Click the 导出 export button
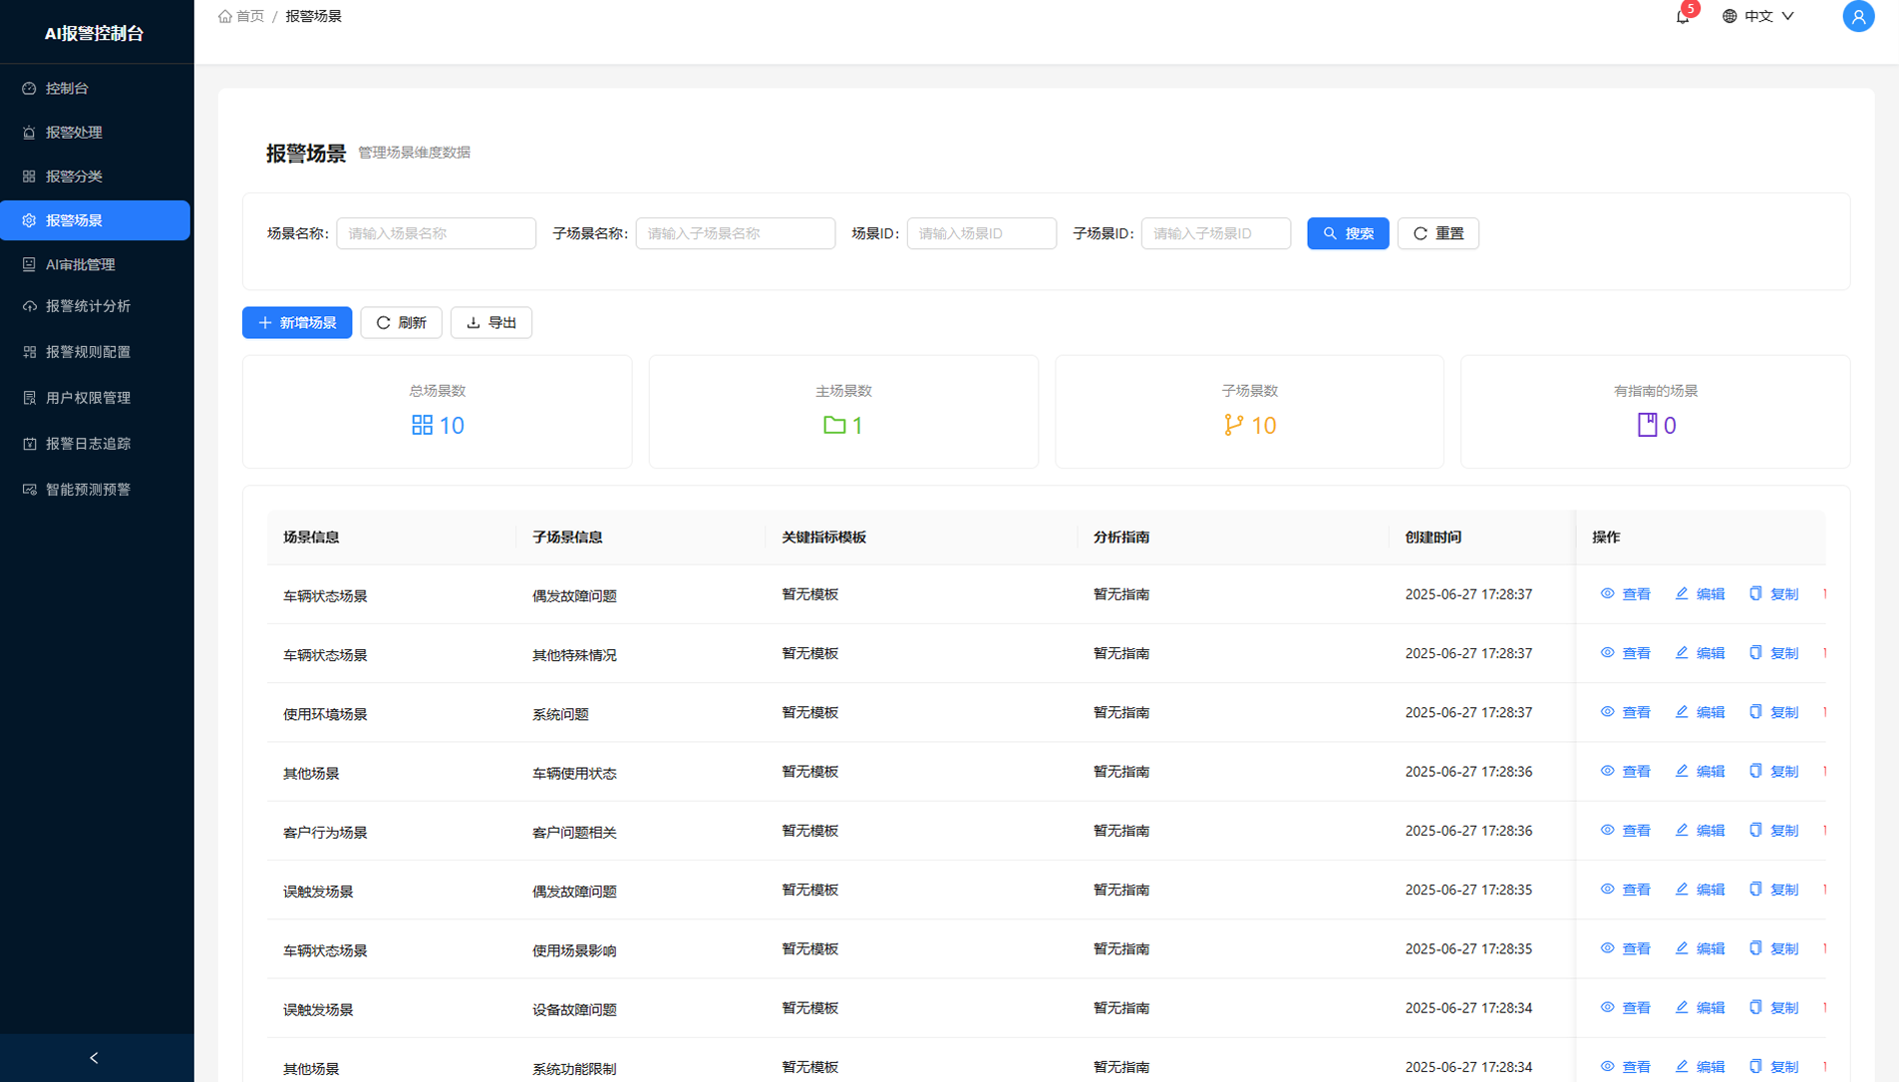Viewport: 1899px width, 1082px height. tap(491, 323)
